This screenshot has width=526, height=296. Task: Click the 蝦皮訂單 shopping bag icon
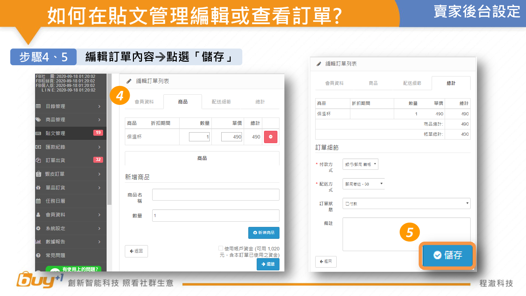(x=39, y=174)
